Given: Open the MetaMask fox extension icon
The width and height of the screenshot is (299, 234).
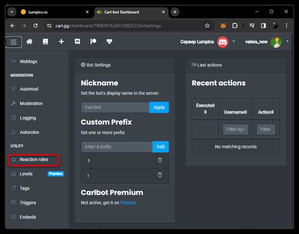Looking at the screenshot, I should point(223,26).
